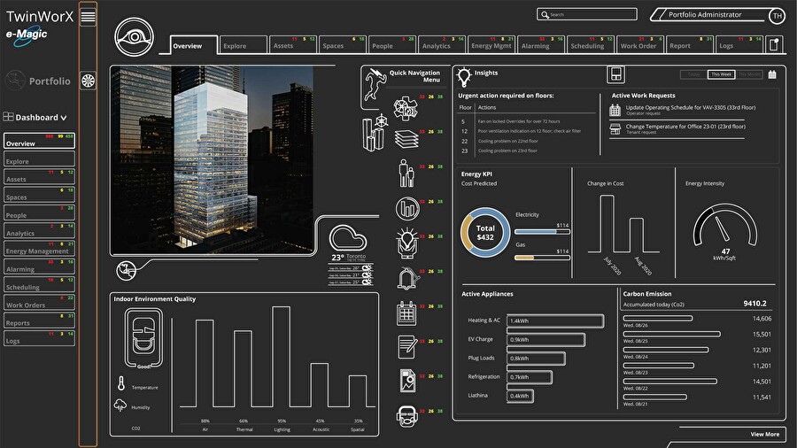The width and height of the screenshot is (797, 448).
Task: Click the thermometer Temperature icon
Action: coord(121,383)
